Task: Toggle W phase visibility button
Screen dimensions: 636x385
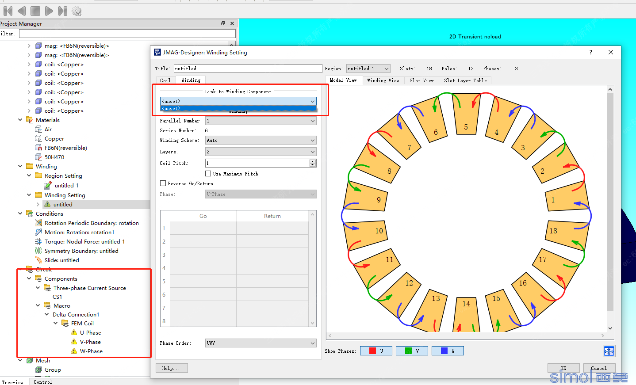Action: pos(448,351)
